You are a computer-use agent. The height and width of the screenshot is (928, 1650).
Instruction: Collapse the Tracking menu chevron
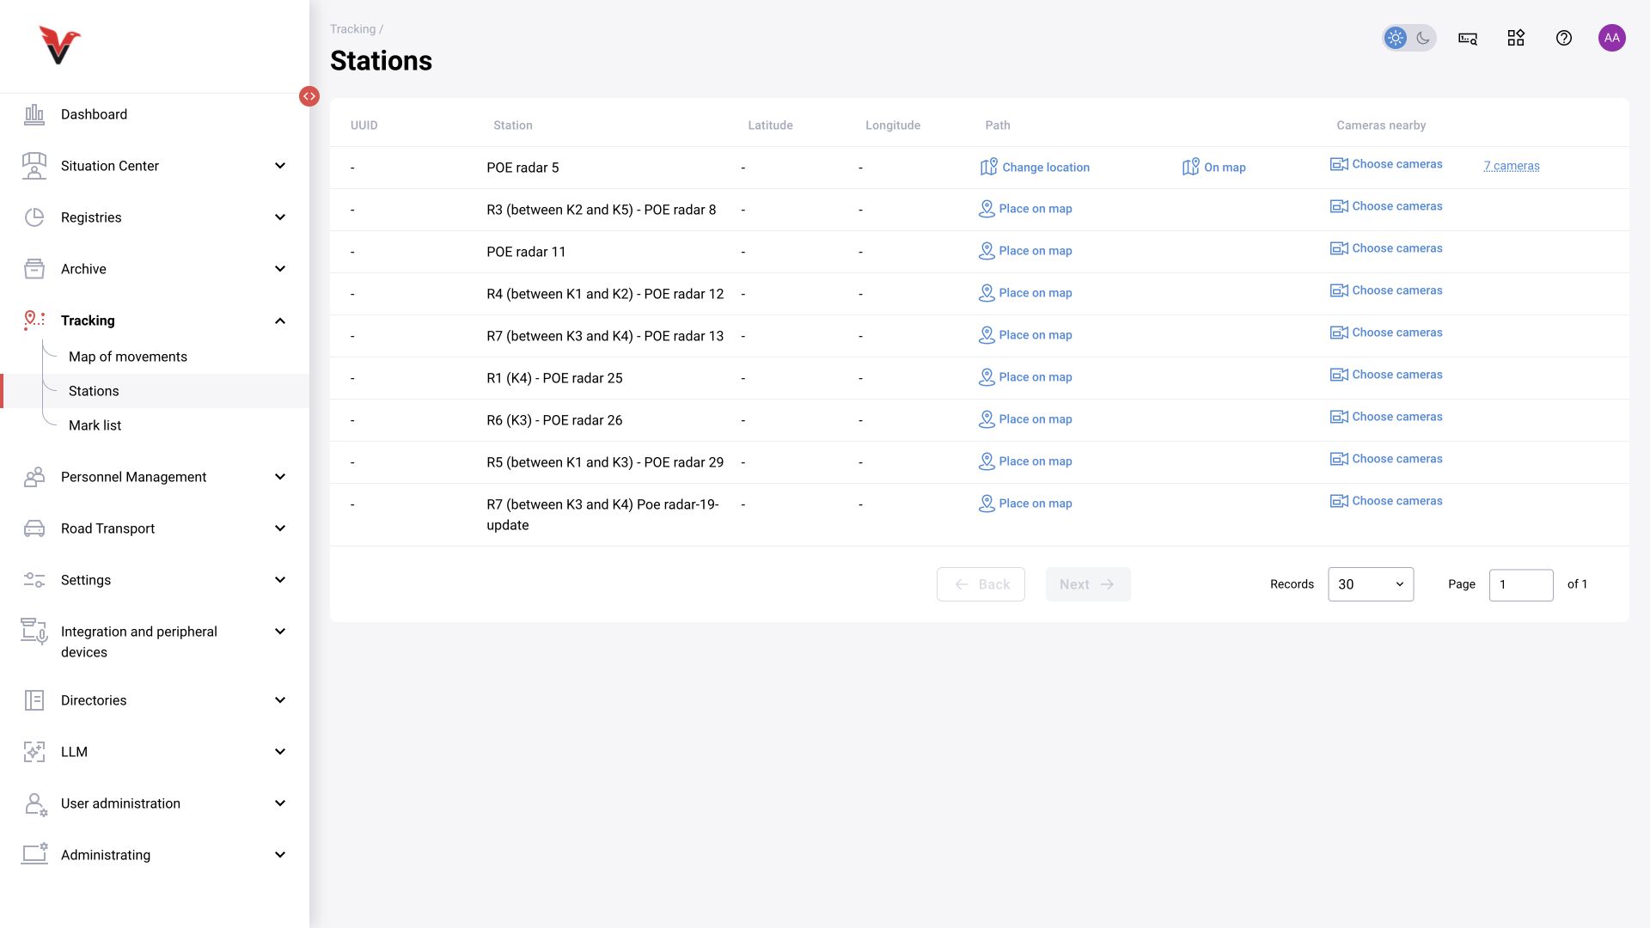[280, 321]
